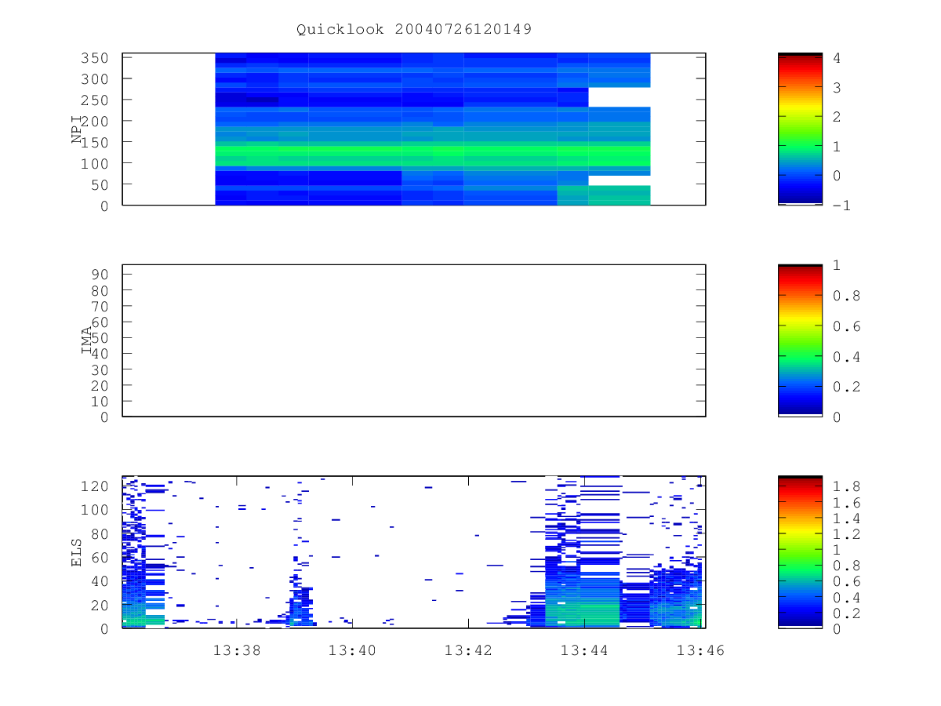
Task: Click the 0.2 label on the IMA colorbar
Action: pos(845,387)
